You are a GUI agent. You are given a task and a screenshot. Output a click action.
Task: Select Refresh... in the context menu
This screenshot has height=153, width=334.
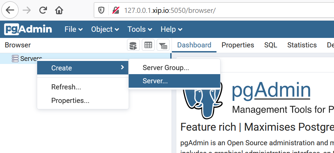coord(83,87)
